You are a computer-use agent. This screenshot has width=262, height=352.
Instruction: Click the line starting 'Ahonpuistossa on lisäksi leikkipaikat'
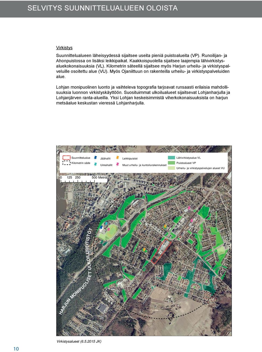coord(141,61)
